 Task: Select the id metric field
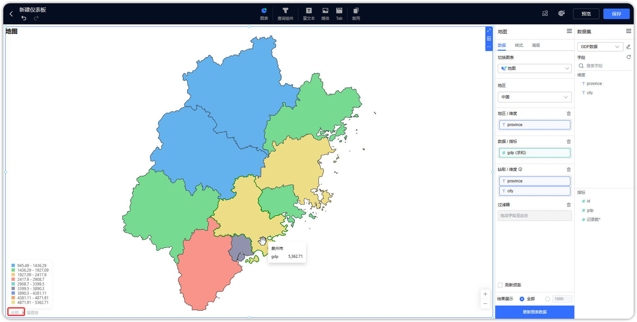(x=588, y=201)
